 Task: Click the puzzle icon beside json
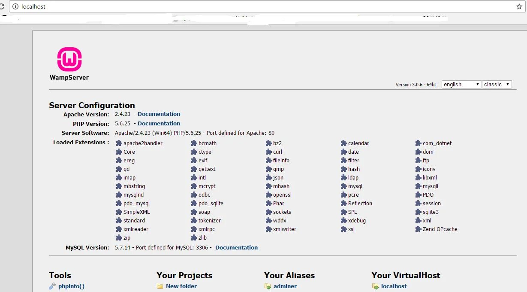269,177
